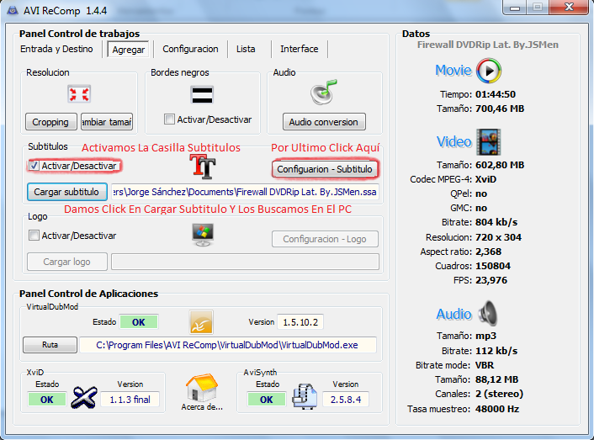
Task: Click the Bitrate 804 kb/s value
Action: [496, 222]
